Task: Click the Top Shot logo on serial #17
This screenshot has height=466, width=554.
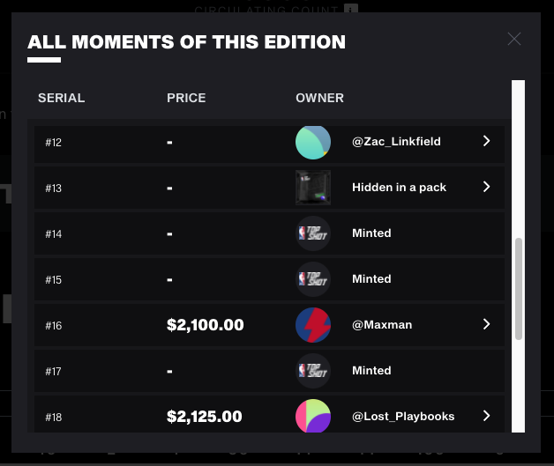Action: pyautogui.click(x=313, y=371)
